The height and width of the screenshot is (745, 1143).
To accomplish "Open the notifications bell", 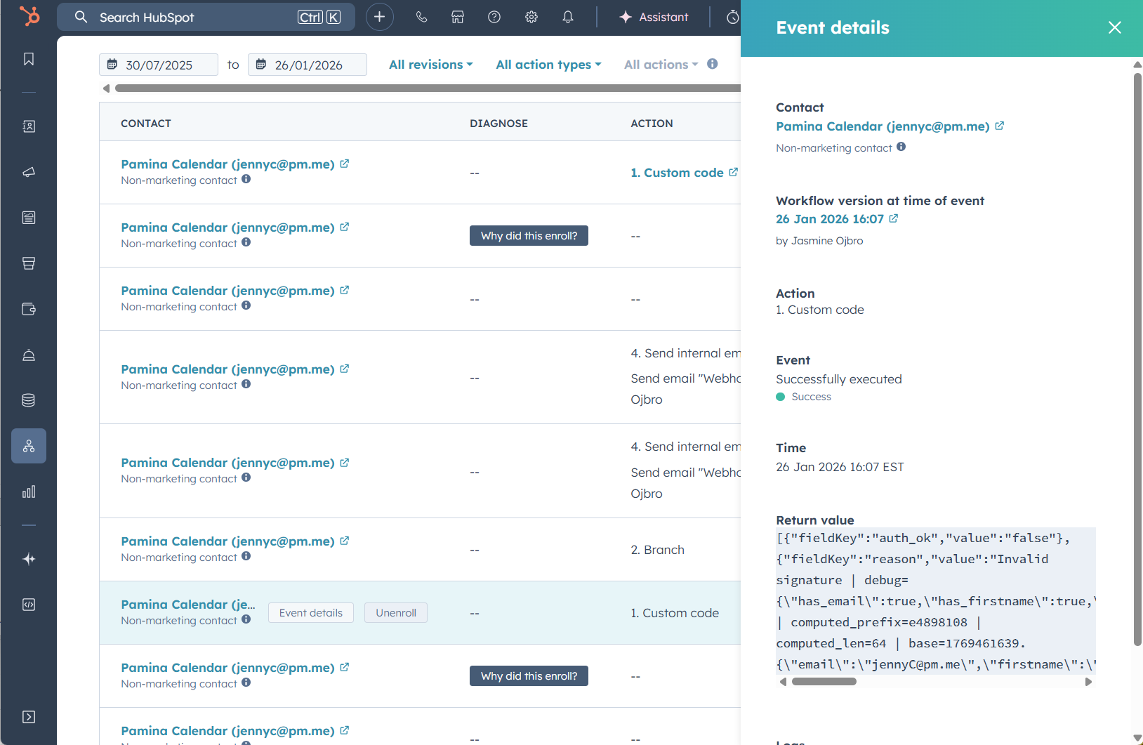I will point(568,17).
